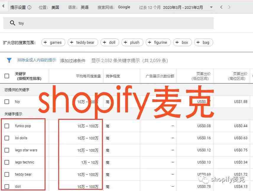Viewport: 253px width, 191px height.
Task: Sort by 页首出价 (高位区间) column header
Action: (238, 76)
